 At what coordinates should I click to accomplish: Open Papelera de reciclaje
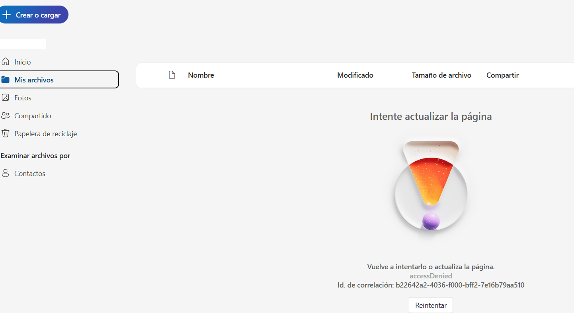[x=45, y=133]
